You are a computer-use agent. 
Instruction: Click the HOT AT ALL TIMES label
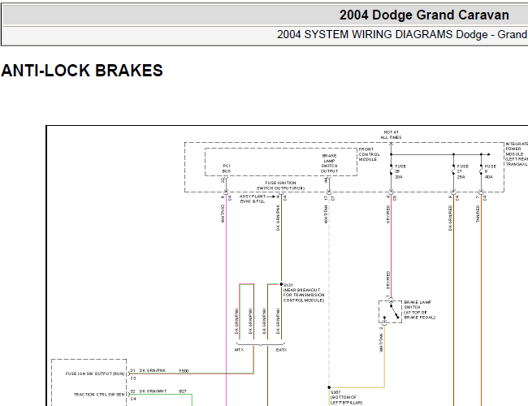(391, 135)
